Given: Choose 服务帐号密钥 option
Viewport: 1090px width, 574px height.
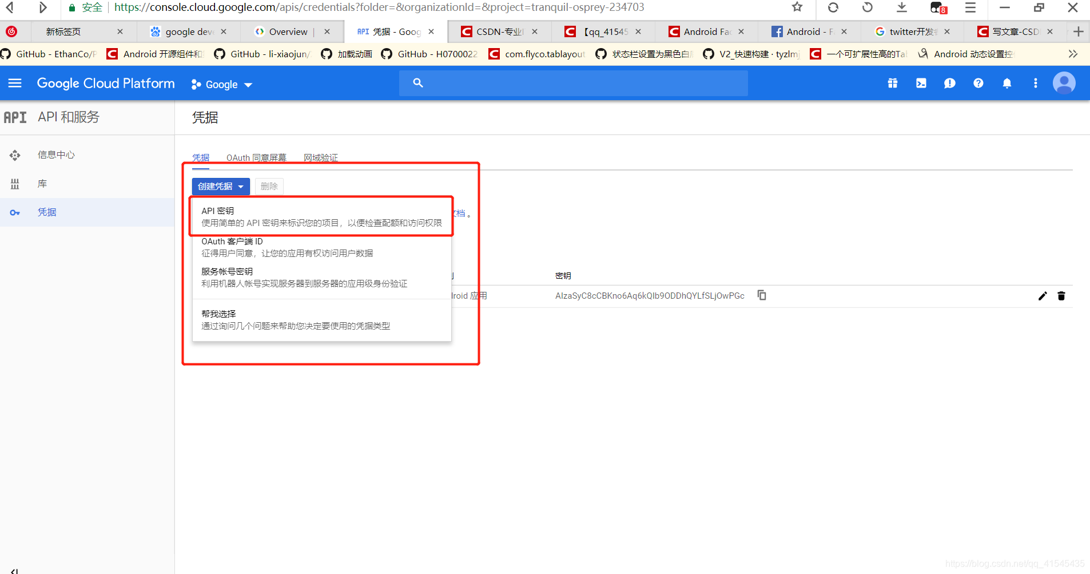Looking at the screenshot, I should (321, 278).
